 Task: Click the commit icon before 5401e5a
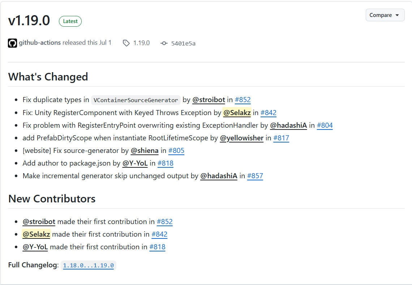coord(164,43)
